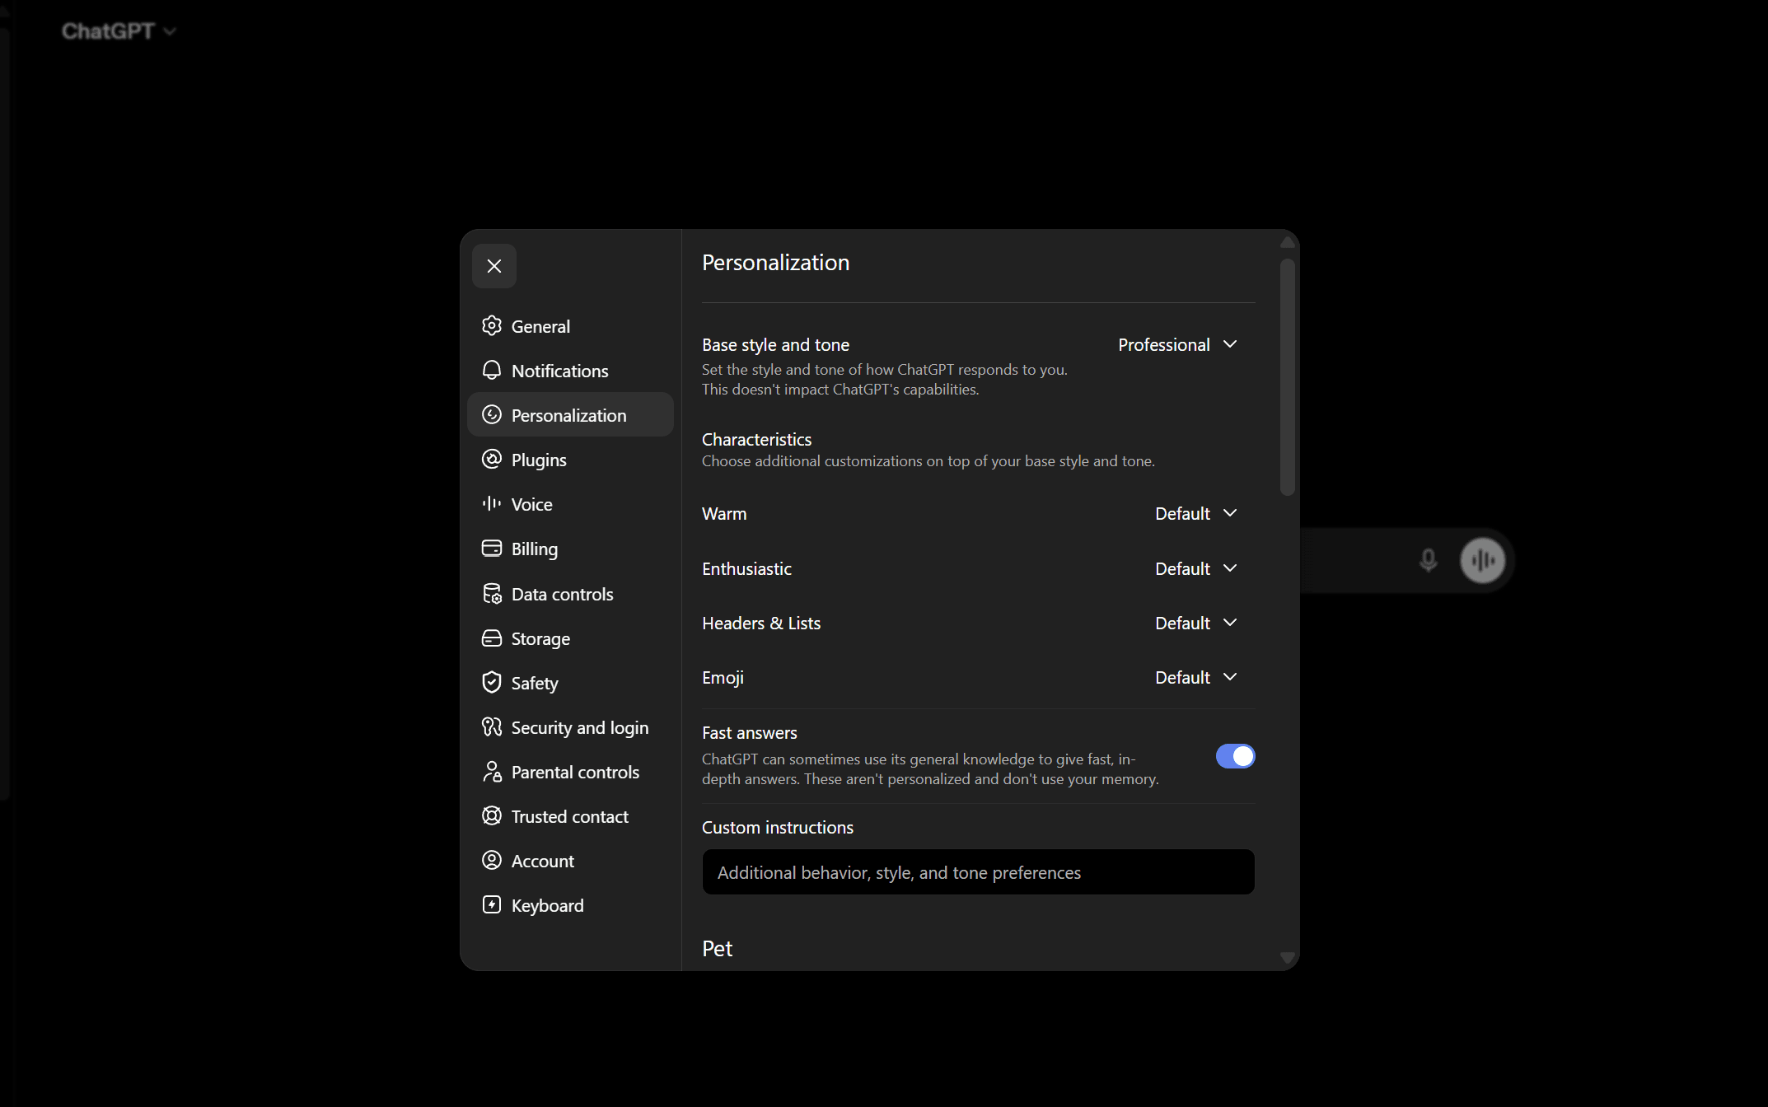Click the Parental controls person icon
Image resolution: width=1768 pixels, height=1107 pixels.
tap(492, 772)
